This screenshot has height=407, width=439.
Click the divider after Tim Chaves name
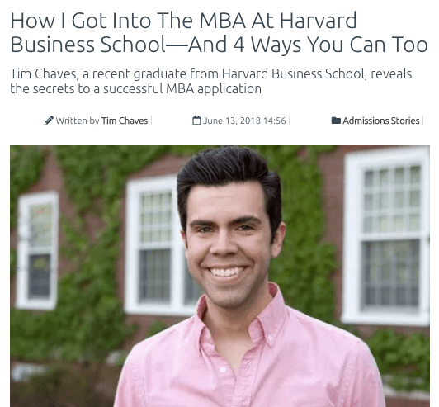pyautogui.click(x=152, y=121)
